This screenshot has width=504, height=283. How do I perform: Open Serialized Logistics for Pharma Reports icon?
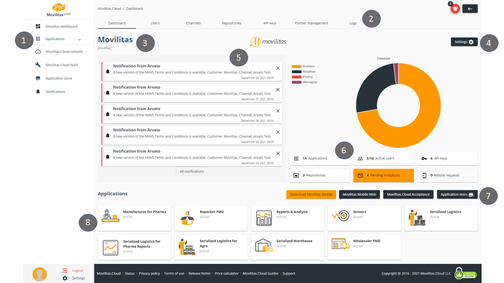[x=110, y=247]
